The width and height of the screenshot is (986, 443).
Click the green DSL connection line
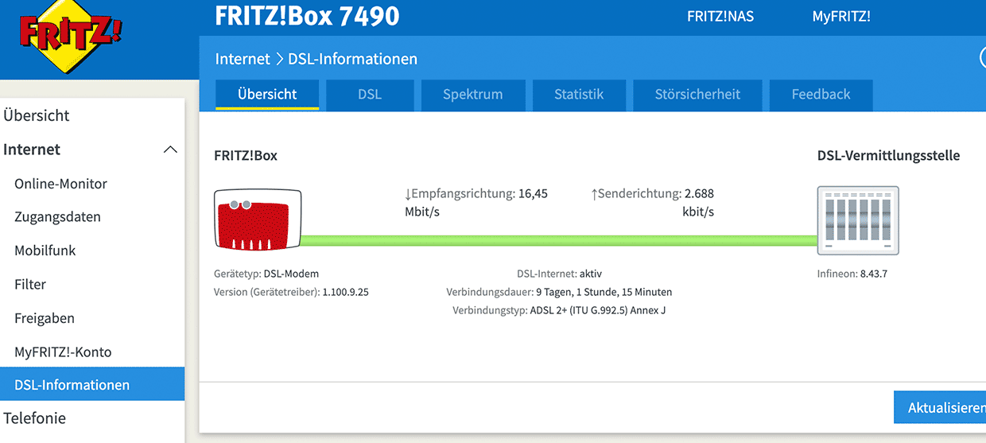560,240
